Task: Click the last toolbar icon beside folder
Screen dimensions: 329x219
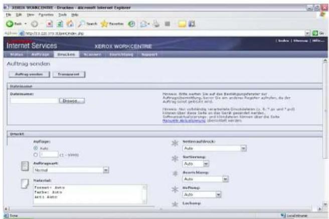Action: coord(192,24)
